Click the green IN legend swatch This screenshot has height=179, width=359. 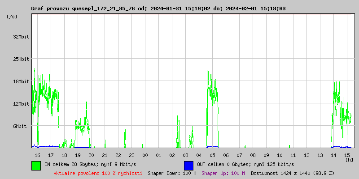tap(36, 165)
